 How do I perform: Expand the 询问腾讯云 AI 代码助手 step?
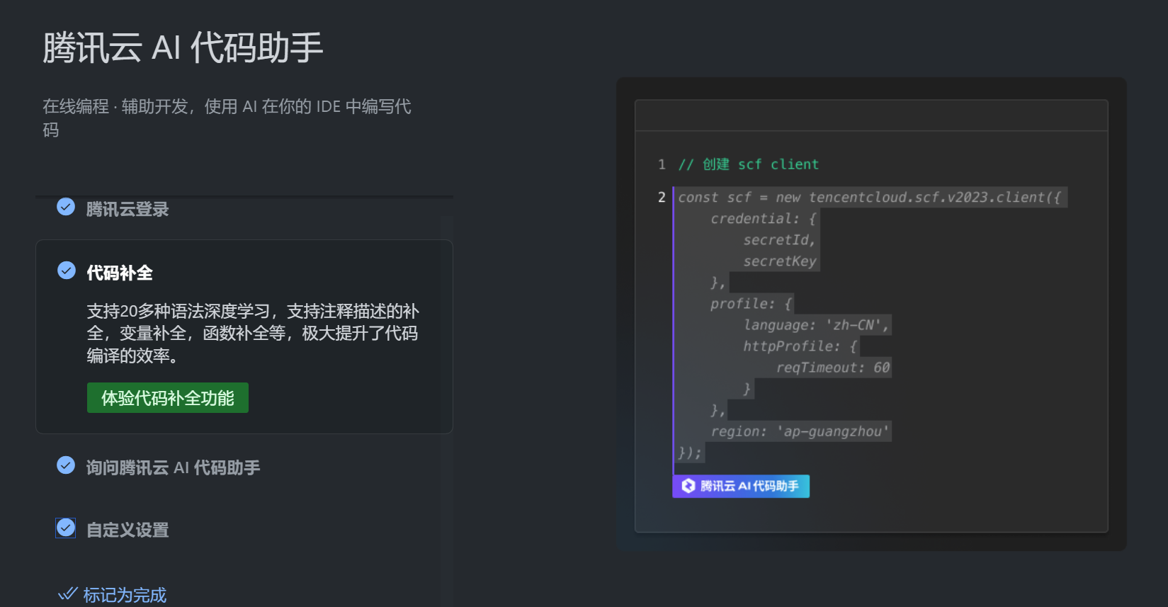pyautogui.click(x=173, y=467)
